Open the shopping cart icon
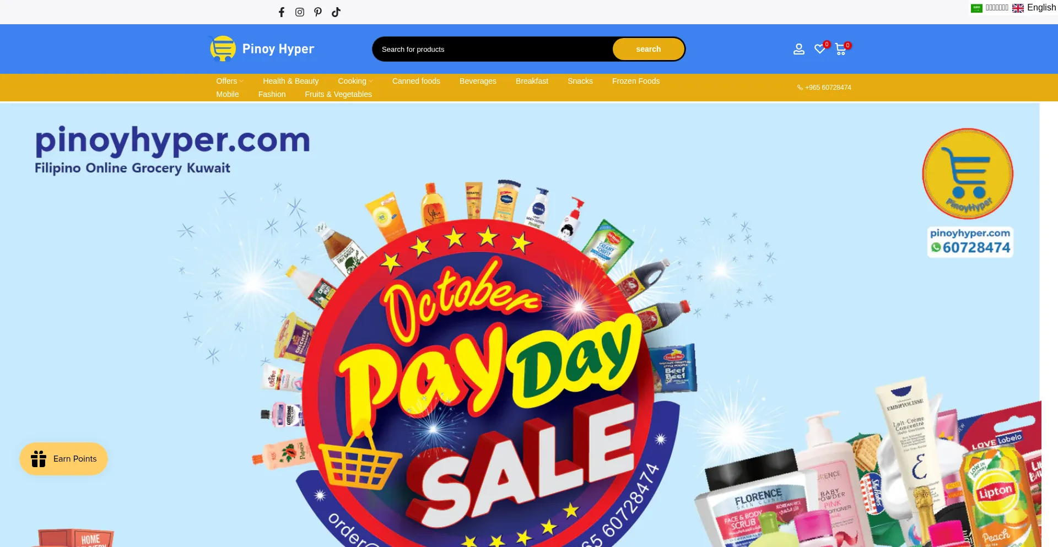The width and height of the screenshot is (1058, 547). coord(841,49)
